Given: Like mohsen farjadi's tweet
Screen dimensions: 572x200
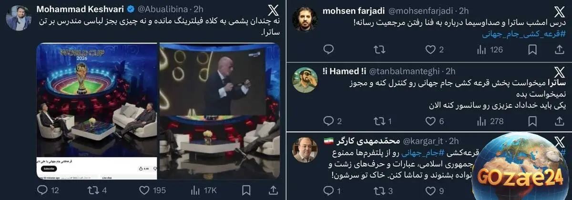Looking at the screenshot, I should point(434,49).
